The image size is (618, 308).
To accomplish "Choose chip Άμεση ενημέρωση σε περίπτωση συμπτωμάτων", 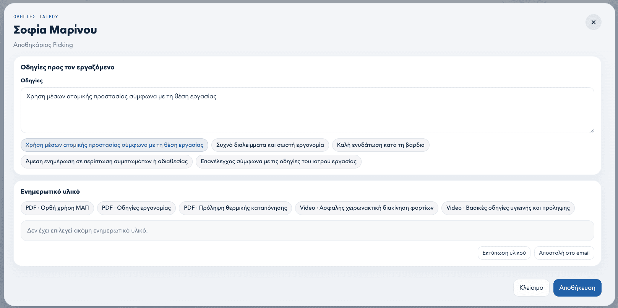I will [x=107, y=161].
